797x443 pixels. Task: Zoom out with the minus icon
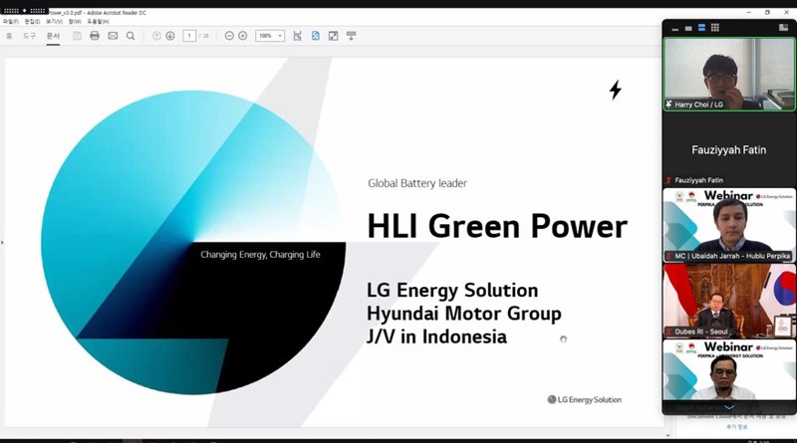(229, 36)
